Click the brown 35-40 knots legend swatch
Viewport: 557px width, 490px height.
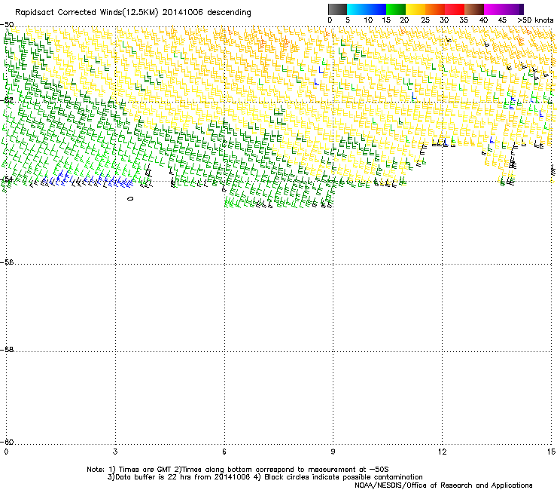[x=474, y=9]
